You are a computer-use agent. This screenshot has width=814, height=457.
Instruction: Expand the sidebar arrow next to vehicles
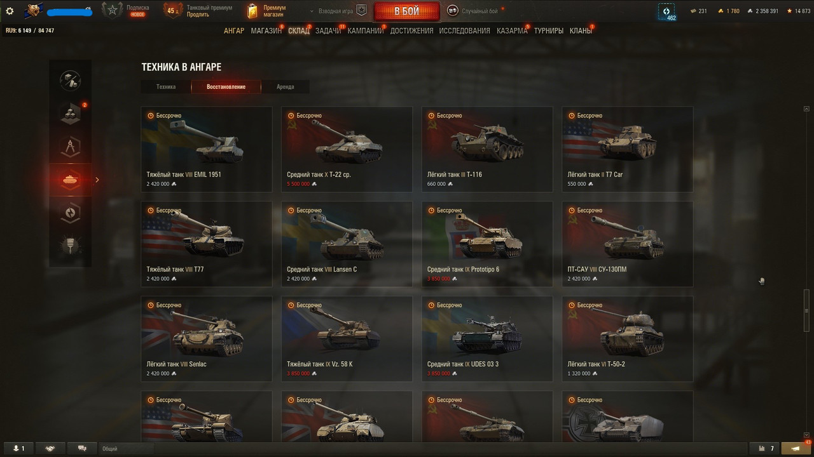coord(97,180)
